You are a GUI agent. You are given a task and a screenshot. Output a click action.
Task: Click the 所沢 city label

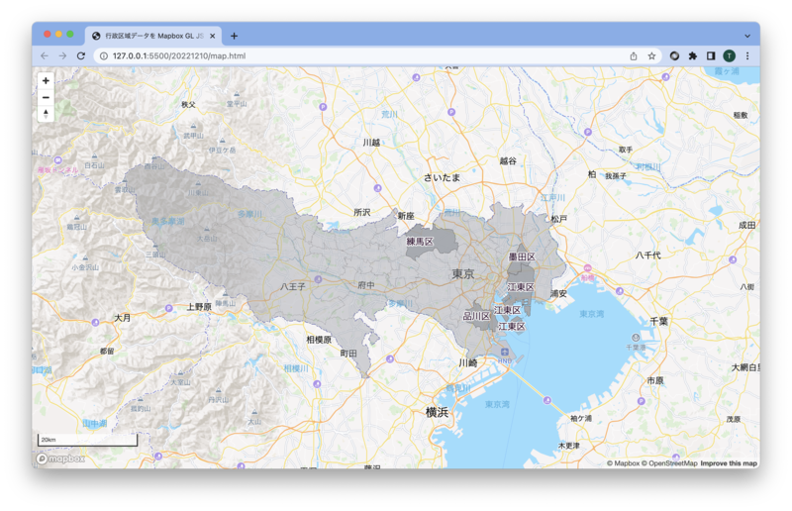click(x=361, y=212)
